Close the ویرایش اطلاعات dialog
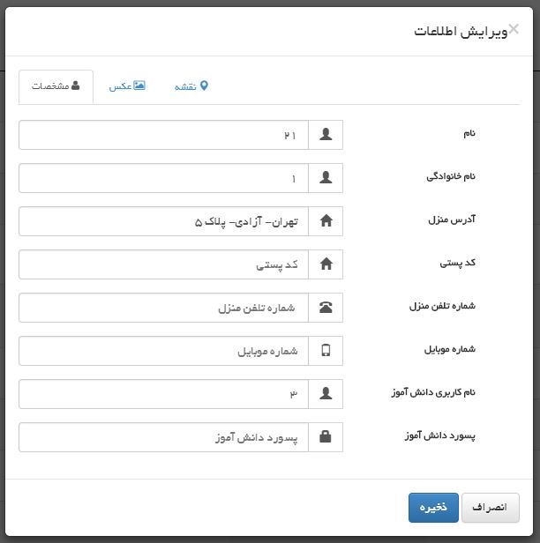This screenshot has width=540, height=543. (514, 29)
